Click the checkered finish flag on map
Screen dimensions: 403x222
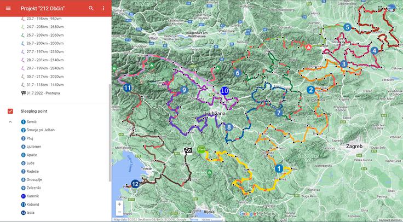189,151
